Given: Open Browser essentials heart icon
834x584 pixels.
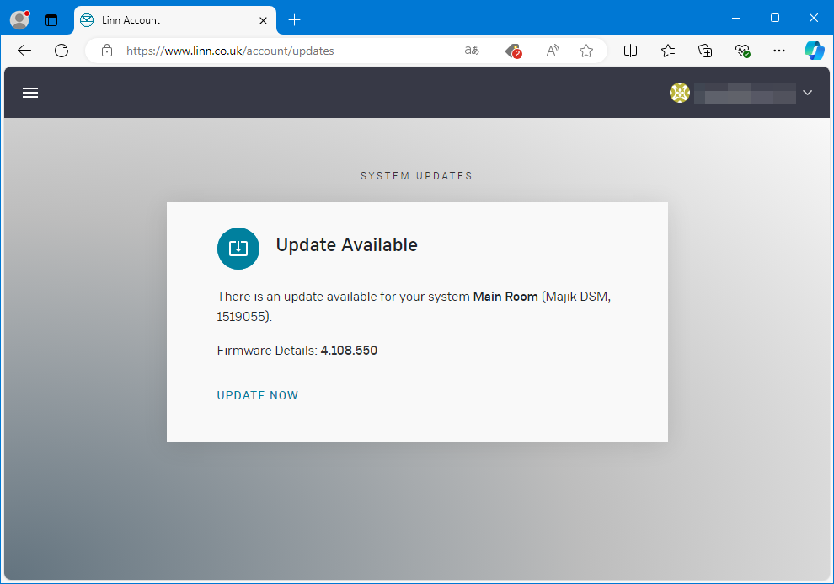Looking at the screenshot, I should [742, 51].
